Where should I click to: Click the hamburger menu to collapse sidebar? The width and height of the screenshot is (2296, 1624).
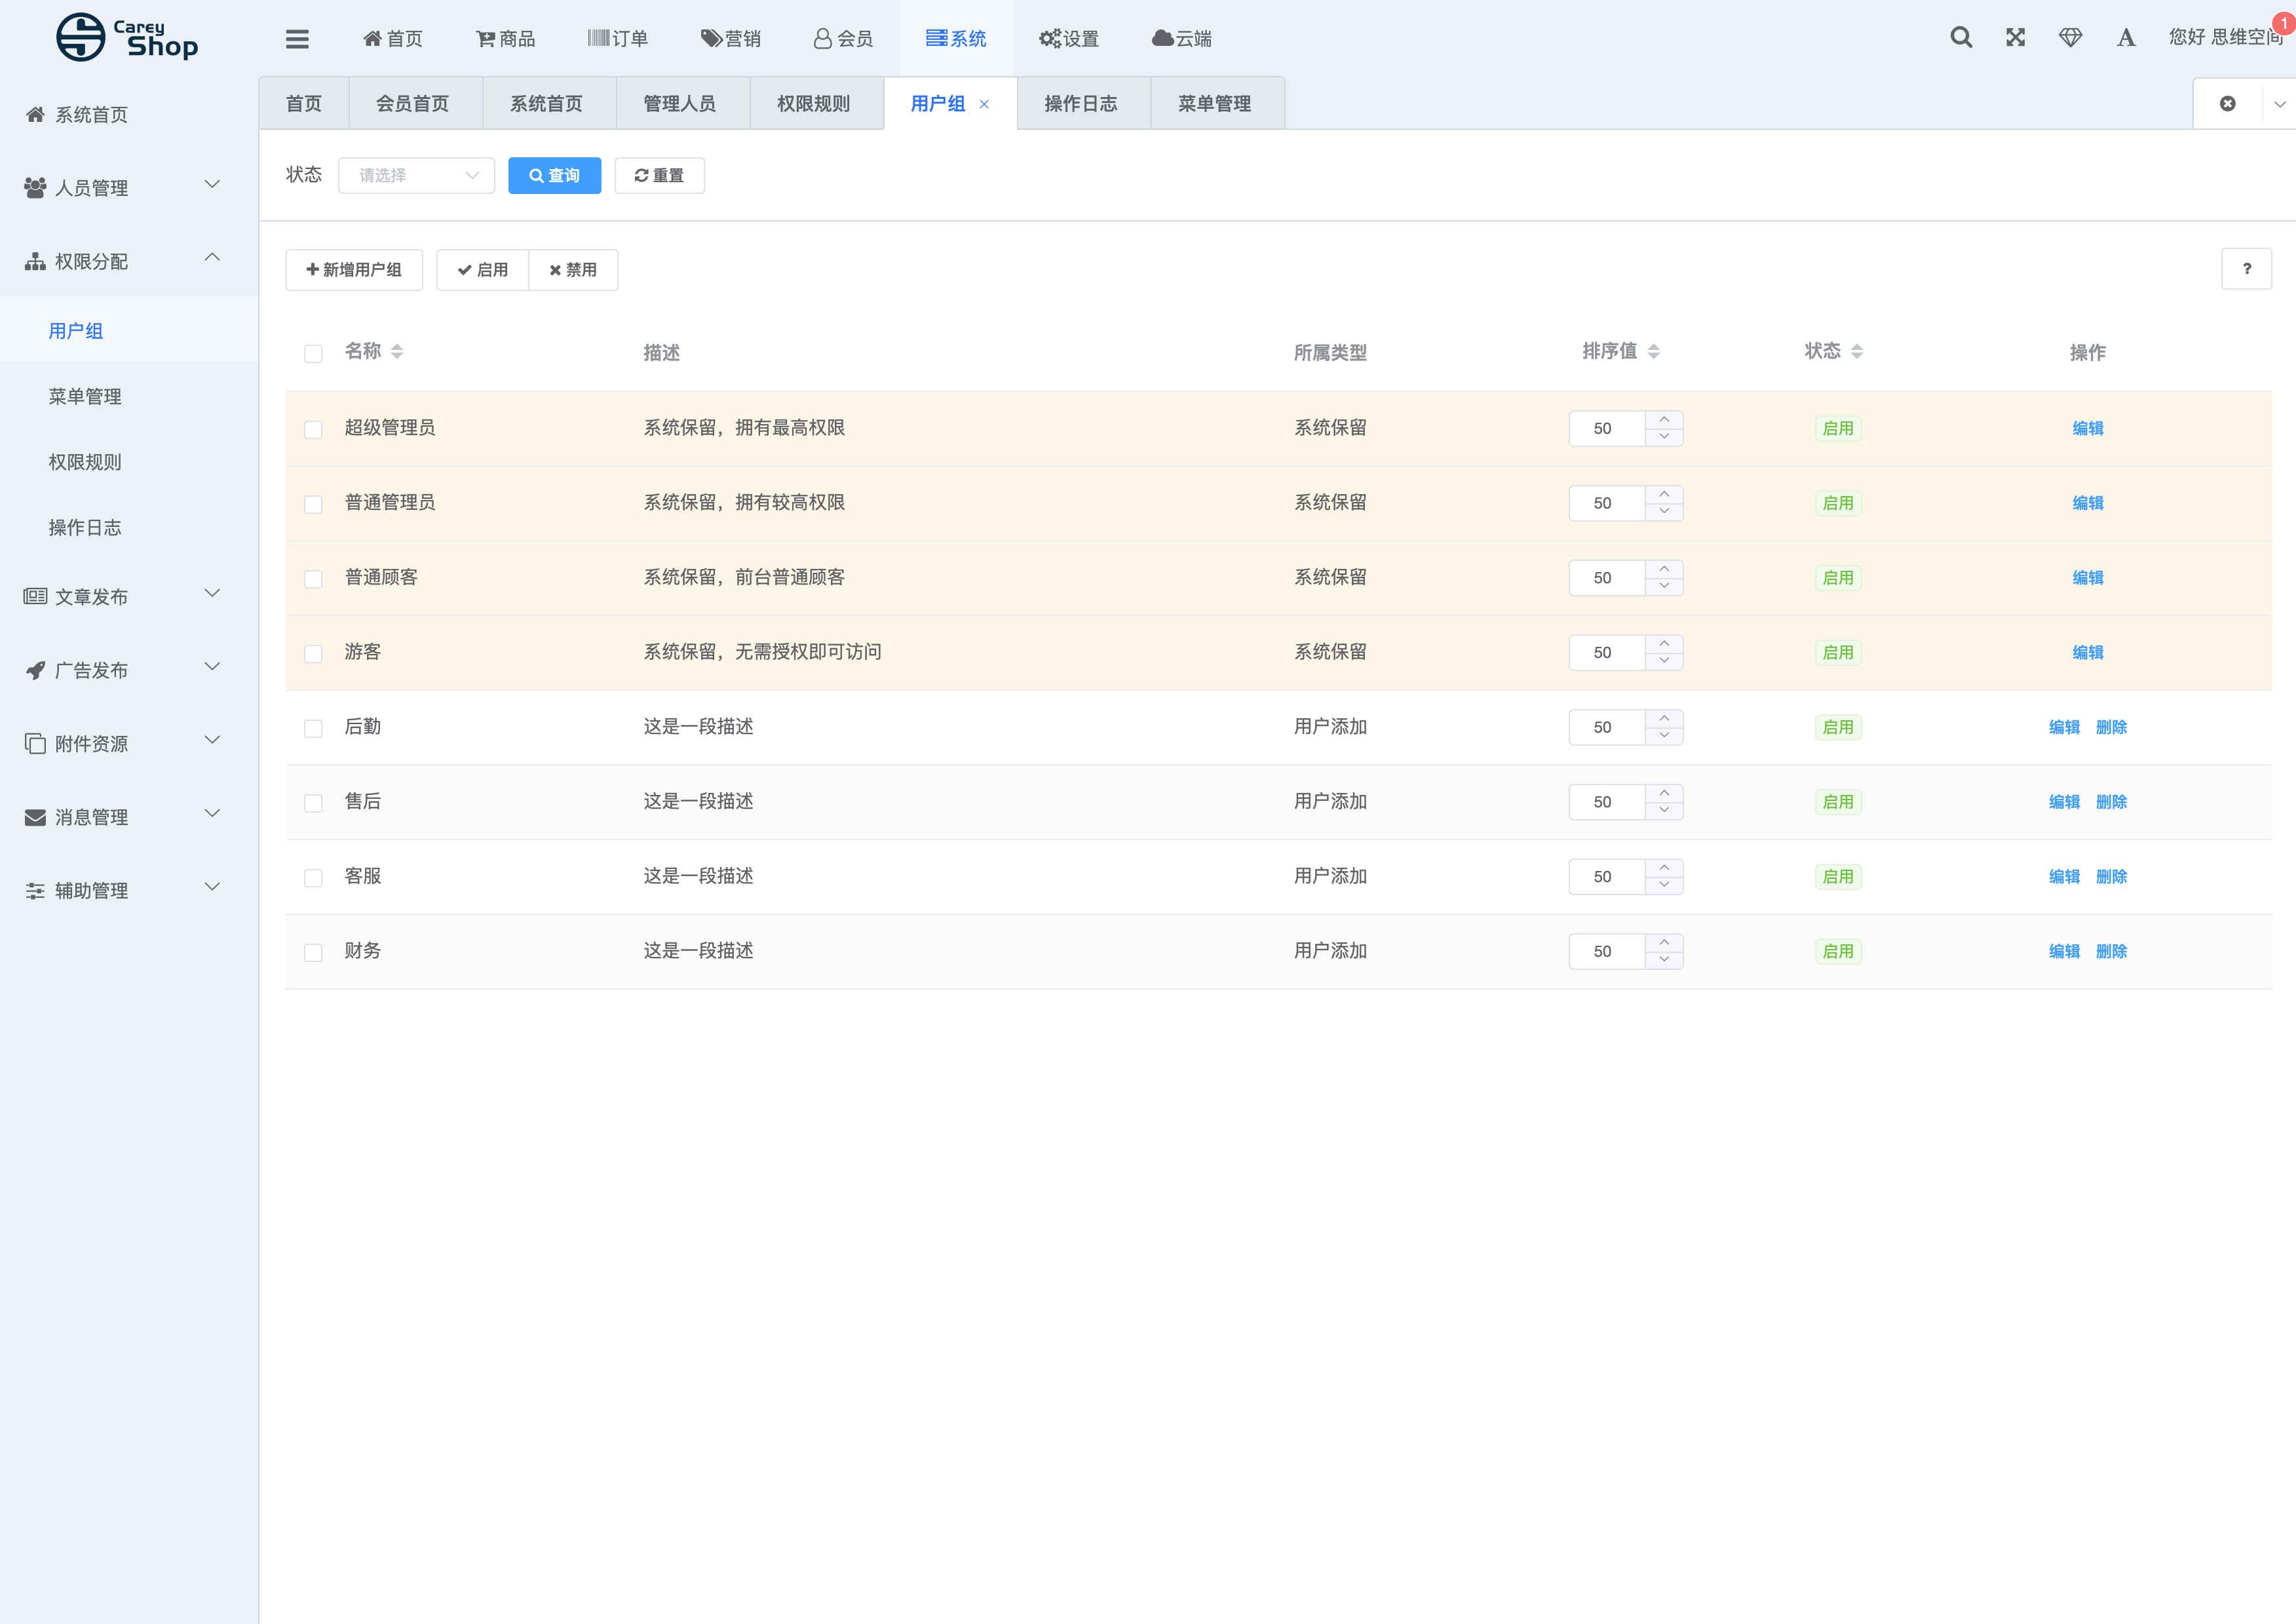click(x=297, y=38)
